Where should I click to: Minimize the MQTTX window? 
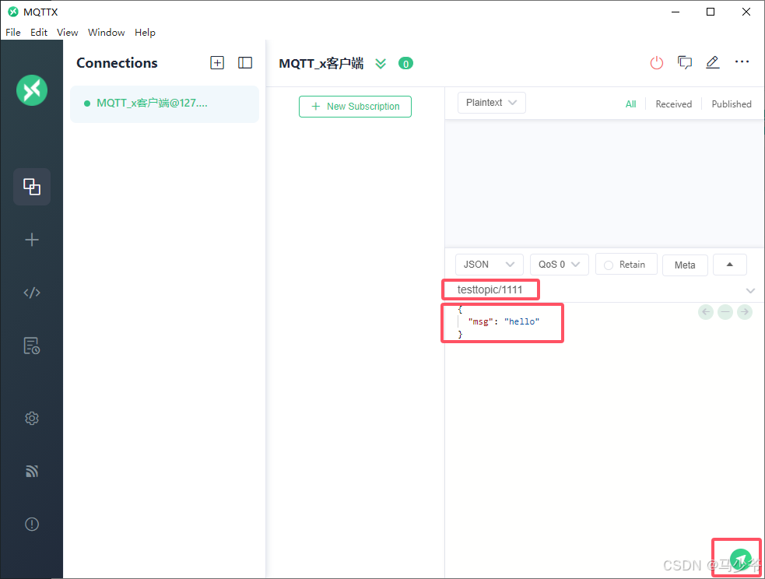pyautogui.click(x=676, y=12)
